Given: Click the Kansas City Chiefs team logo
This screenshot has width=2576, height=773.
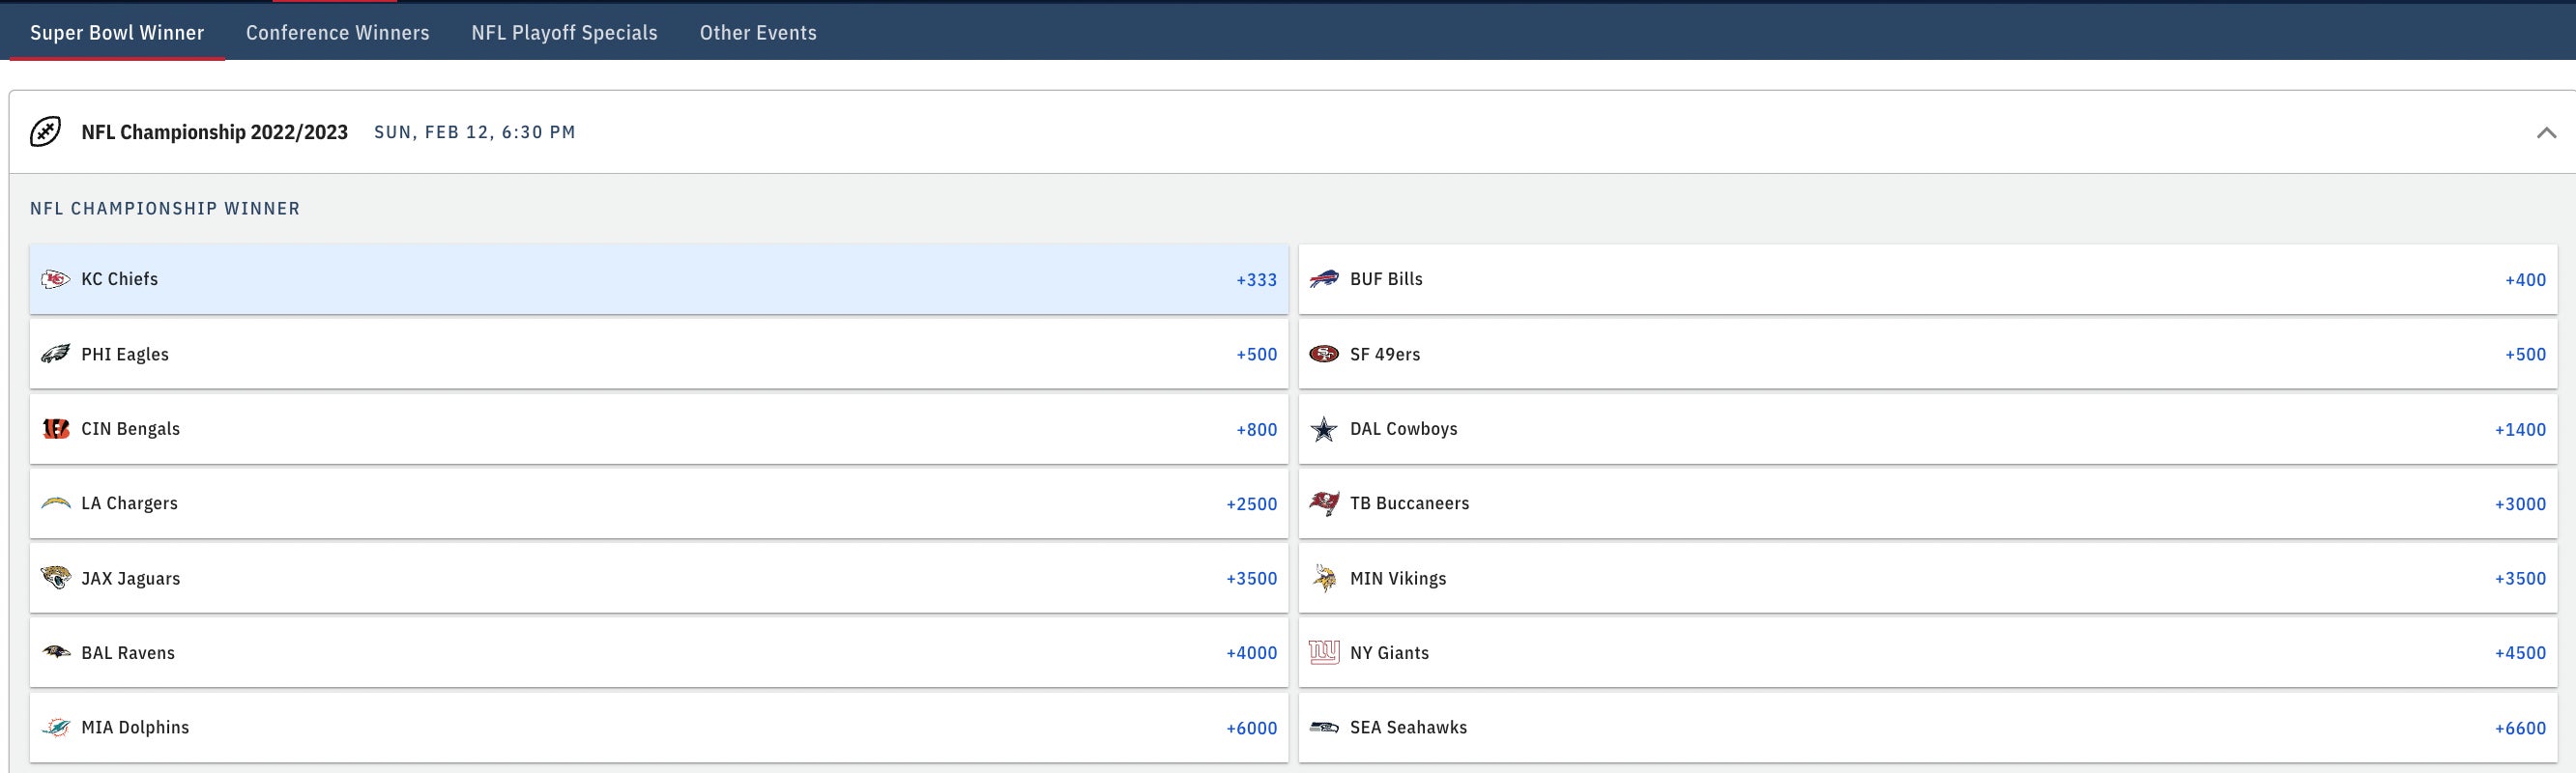Looking at the screenshot, I should (x=55, y=279).
